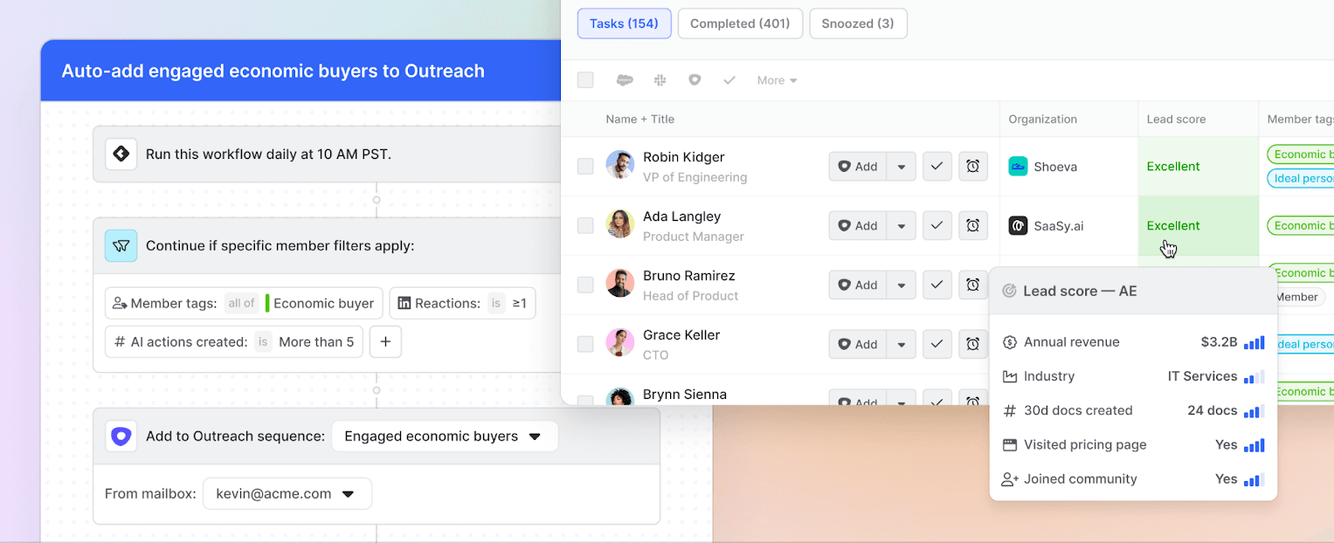
Task: Click Ada Langley's profile photo
Action: click(620, 224)
